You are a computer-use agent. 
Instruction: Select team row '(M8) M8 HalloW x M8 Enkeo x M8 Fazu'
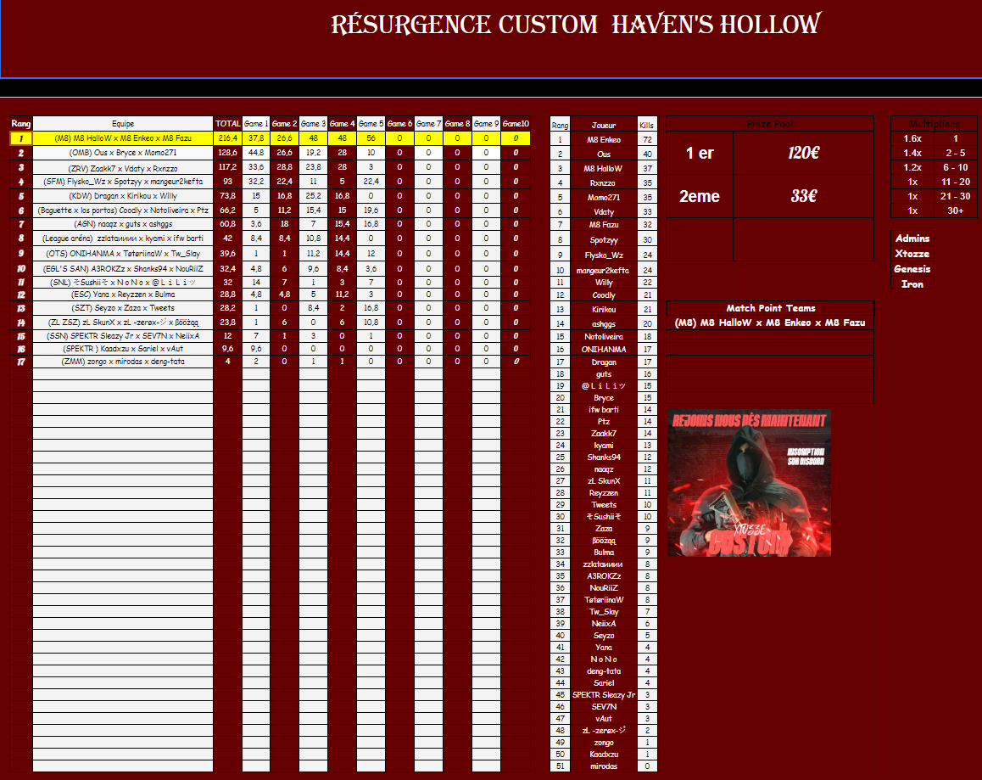123,138
